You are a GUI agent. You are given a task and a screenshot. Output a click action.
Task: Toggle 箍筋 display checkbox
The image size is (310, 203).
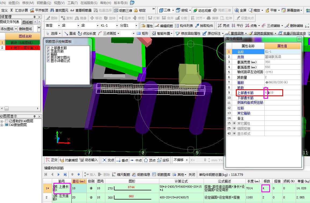click(x=48, y=54)
